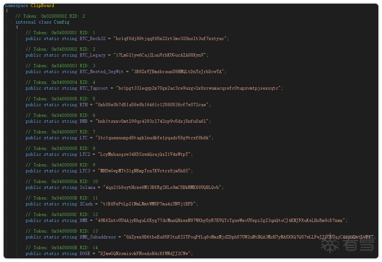Click the "string" keyword on the DOGE line
382x262 pixels.
coord(70,254)
